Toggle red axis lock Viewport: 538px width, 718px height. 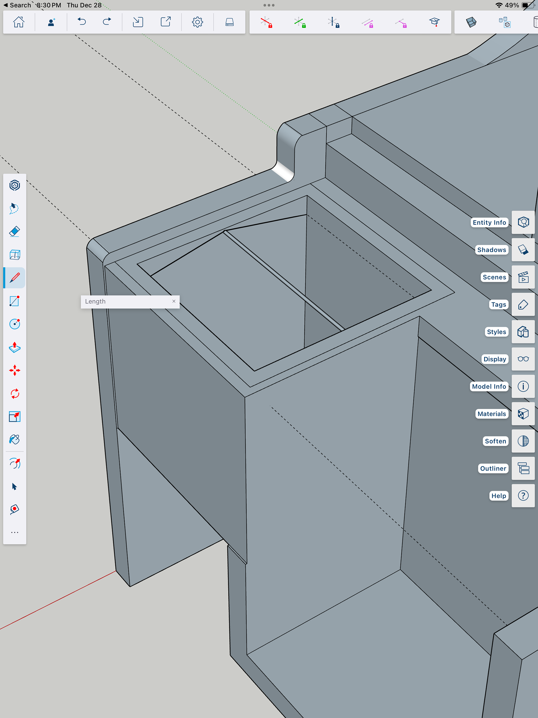tap(266, 22)
